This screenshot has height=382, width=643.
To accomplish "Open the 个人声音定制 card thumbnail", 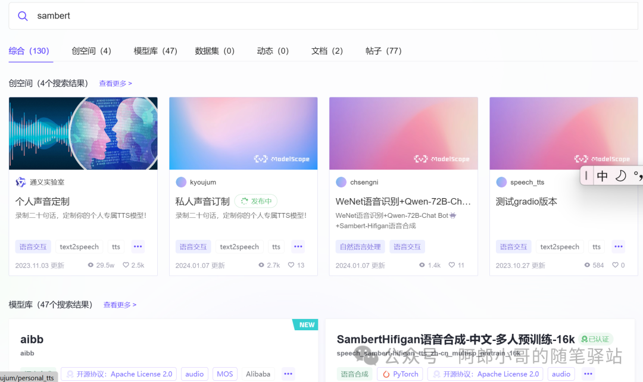I will click(x=83, y=133).
